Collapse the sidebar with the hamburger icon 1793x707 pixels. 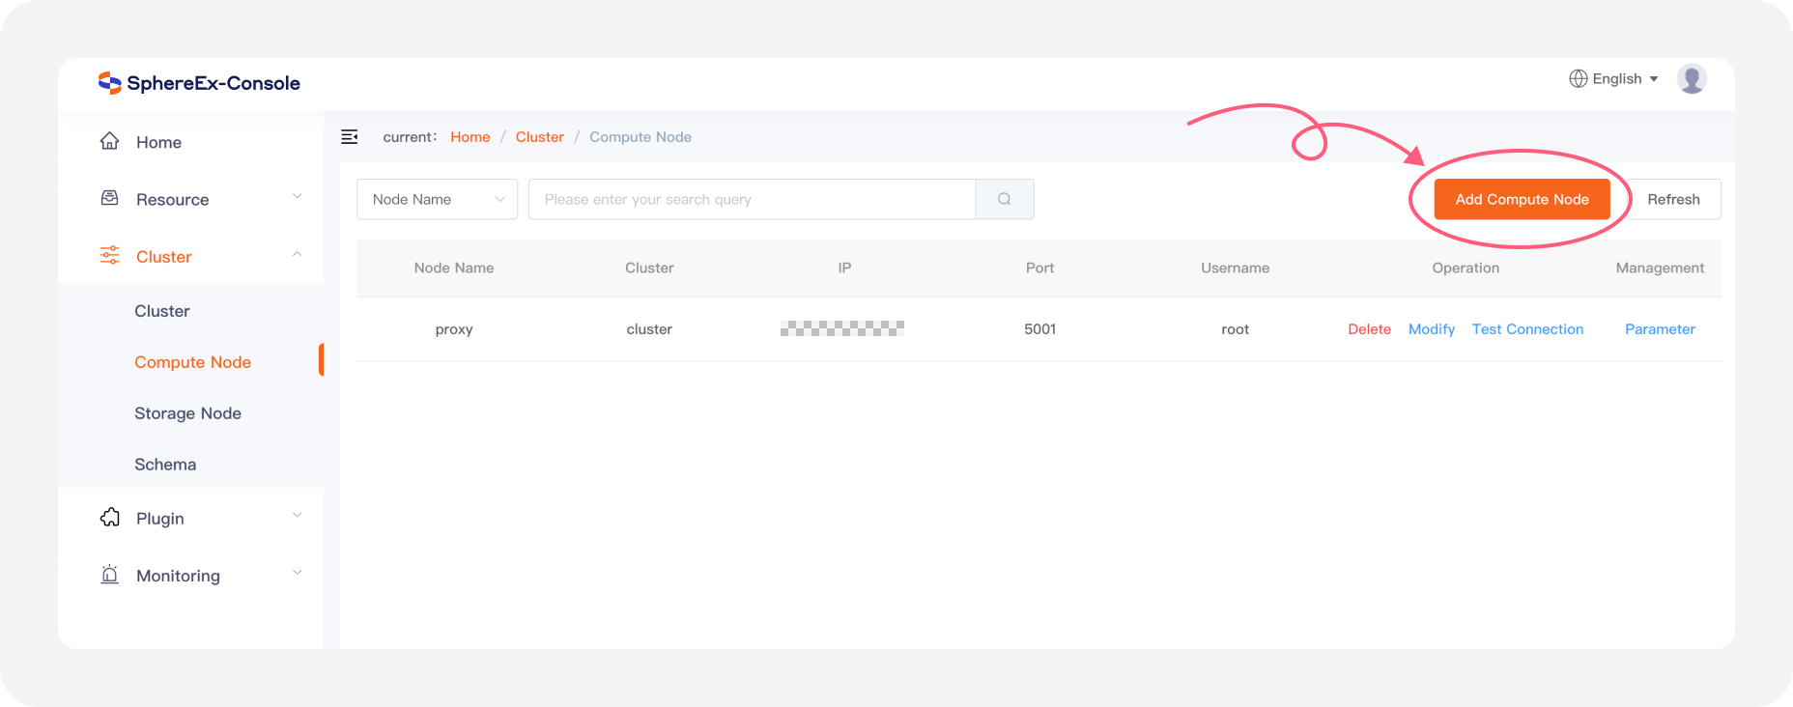(x=350, y=137)
